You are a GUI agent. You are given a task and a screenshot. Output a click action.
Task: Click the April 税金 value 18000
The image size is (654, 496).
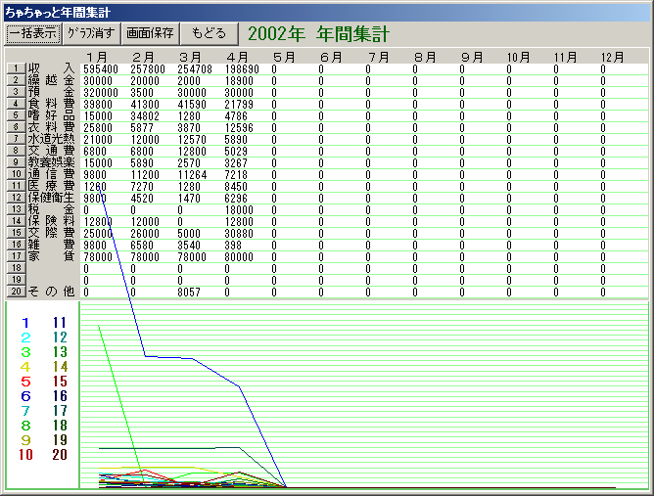(x=239, y=210)
